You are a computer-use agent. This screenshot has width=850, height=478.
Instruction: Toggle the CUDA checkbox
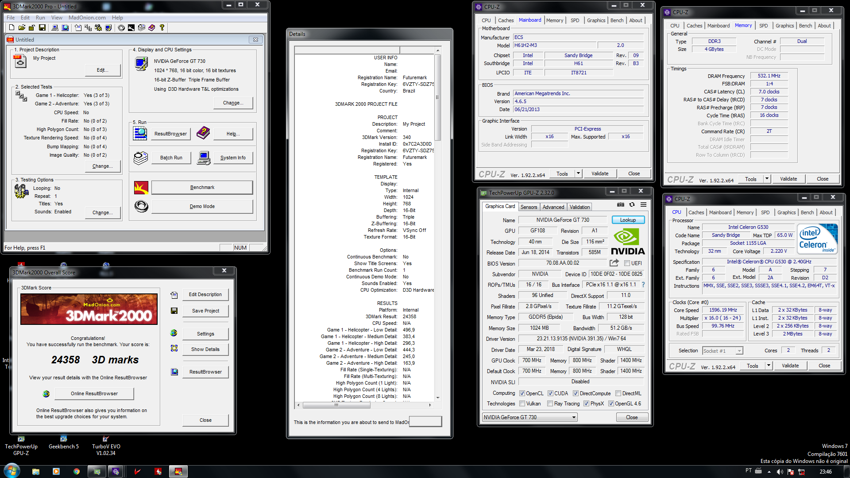click(x=550, y=393)
